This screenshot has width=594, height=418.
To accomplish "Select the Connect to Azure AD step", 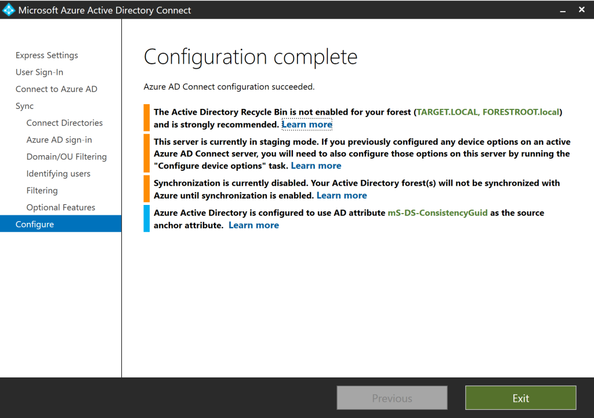I will (x=56, y=89).
